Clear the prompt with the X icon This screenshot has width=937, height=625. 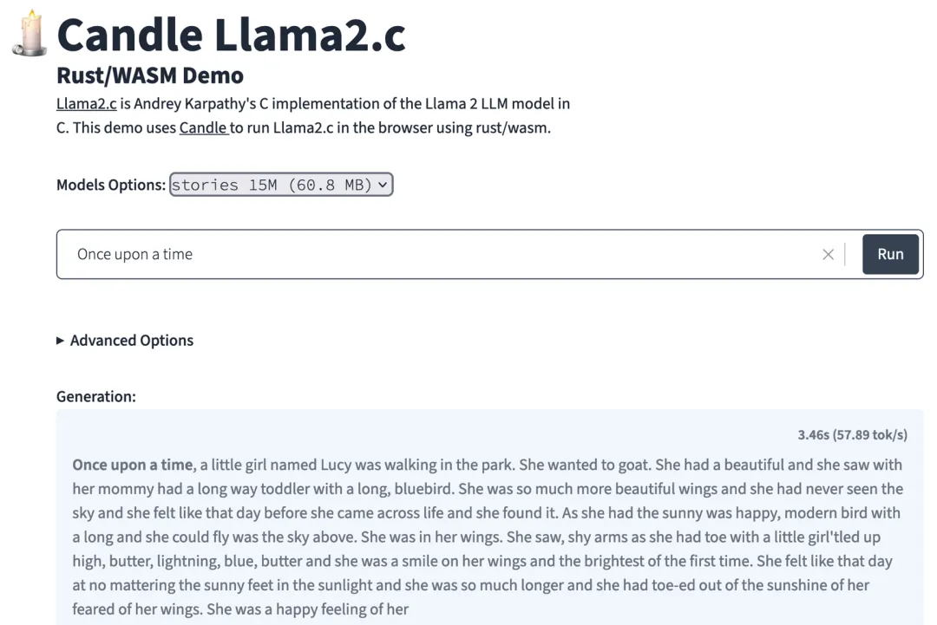828,254
